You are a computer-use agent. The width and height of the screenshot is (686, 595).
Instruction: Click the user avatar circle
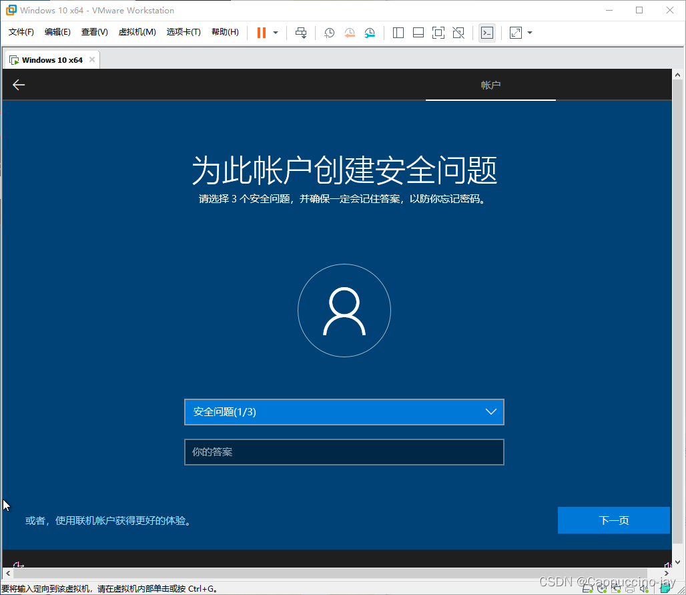344,311
